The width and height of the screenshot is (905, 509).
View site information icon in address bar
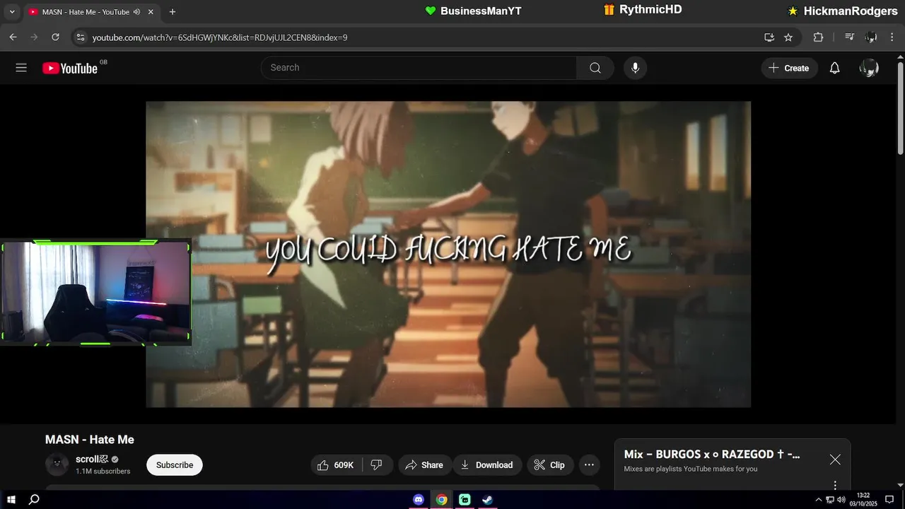pos(80,37)
